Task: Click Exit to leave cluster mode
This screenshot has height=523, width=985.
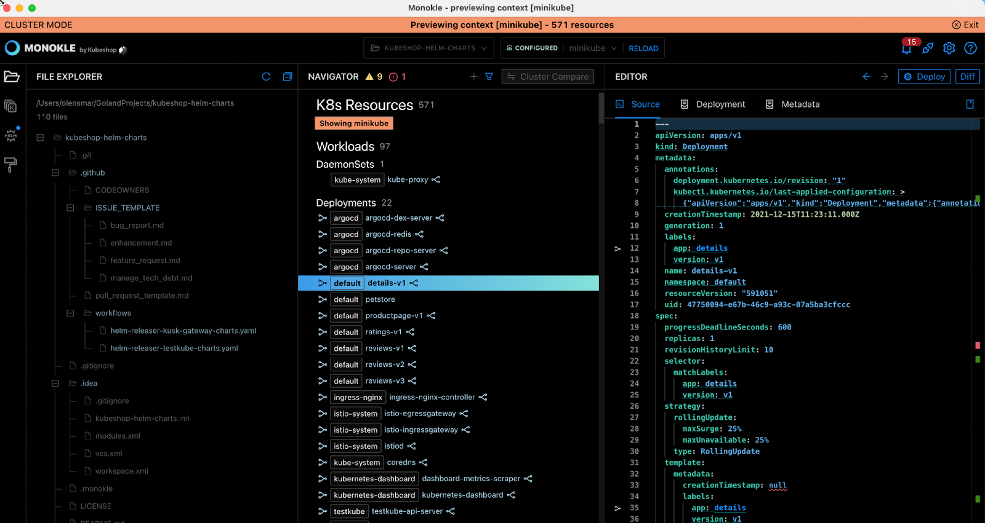Action: [965, 25]
